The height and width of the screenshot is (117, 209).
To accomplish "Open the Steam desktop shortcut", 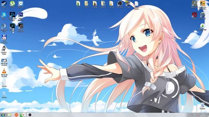I will [4, 4].
